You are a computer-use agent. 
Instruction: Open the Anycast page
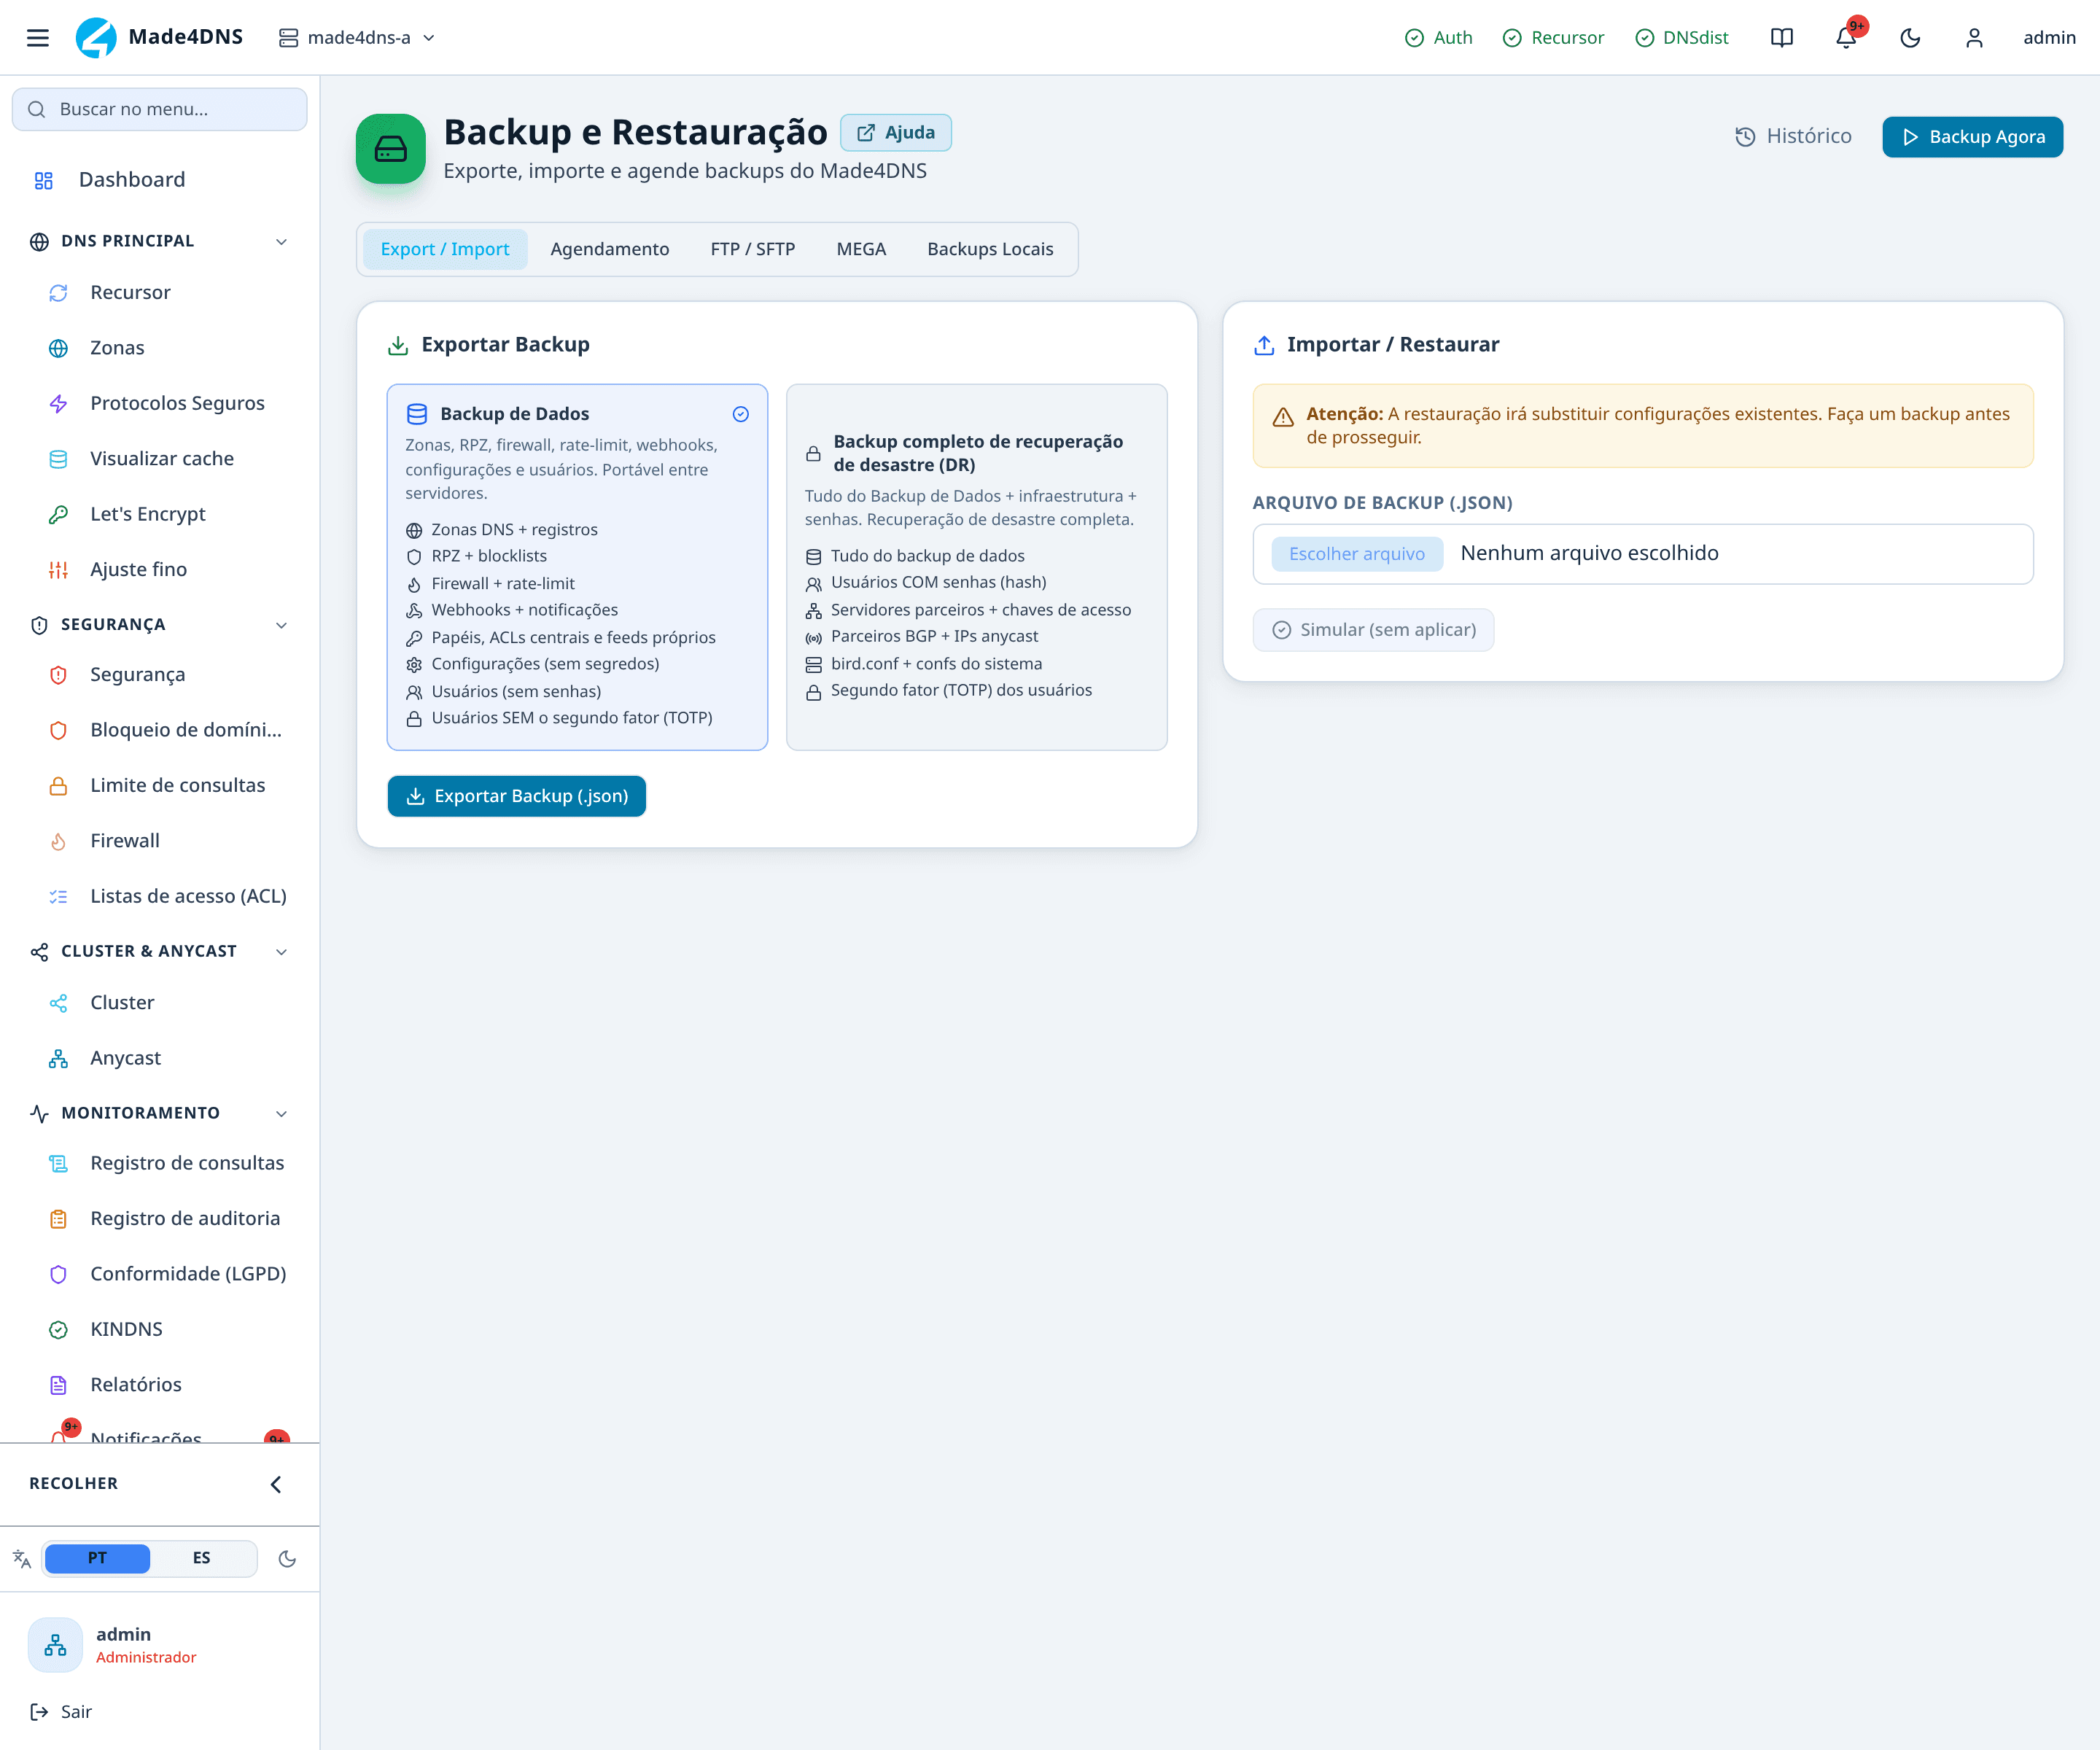(160, 1058)
